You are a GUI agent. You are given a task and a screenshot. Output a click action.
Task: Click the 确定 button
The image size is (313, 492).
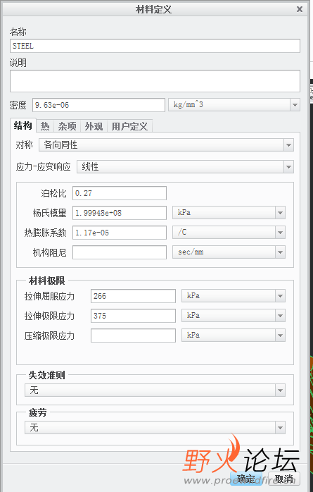(x=246, y=479)
